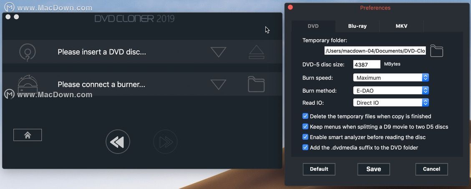Switch to the DVD tab
This screenshot has height=189, width=471.
[313, 26]
